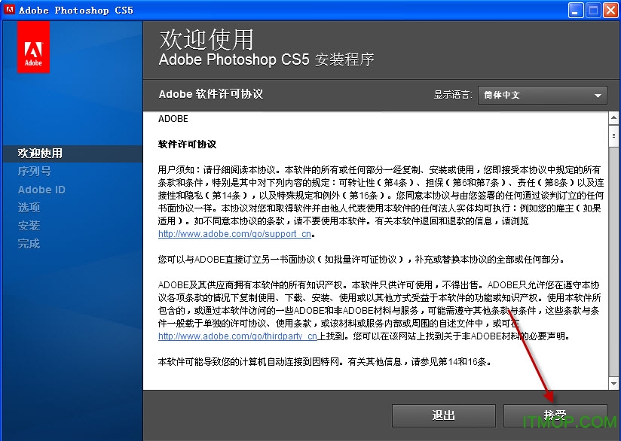Minimize the installer window
Screen dimensions: 621x441
[x=574, y=9]
